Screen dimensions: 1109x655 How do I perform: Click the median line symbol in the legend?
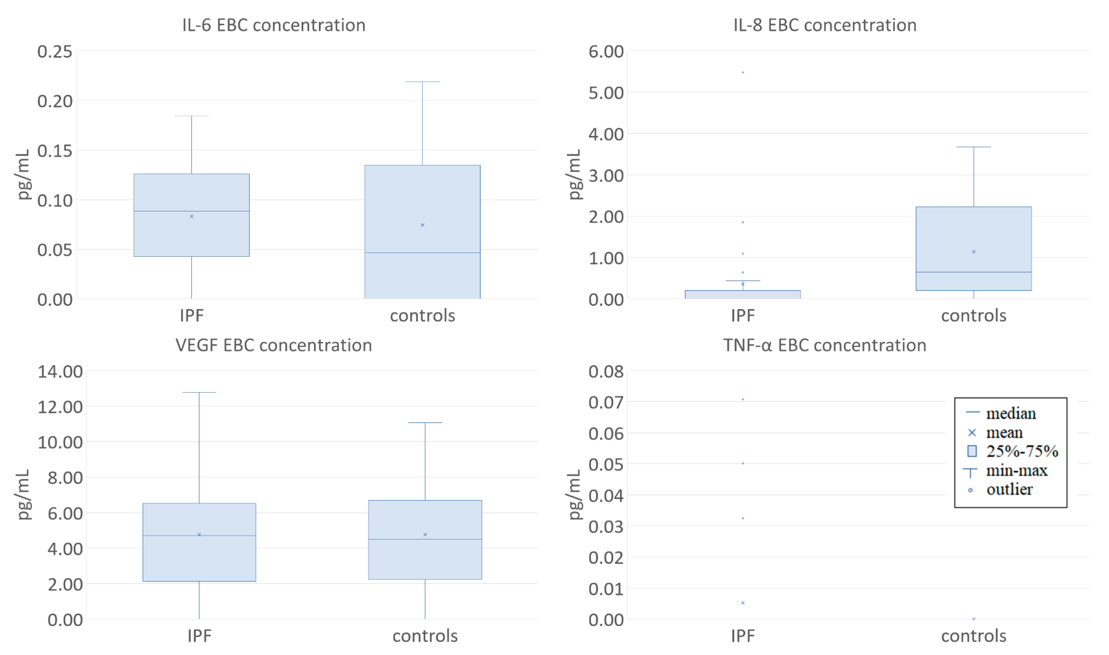(x=973, y=412)
